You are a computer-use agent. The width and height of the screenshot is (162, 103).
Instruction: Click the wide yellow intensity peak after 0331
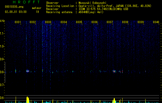pyautogui.click(x=28, y=100)
